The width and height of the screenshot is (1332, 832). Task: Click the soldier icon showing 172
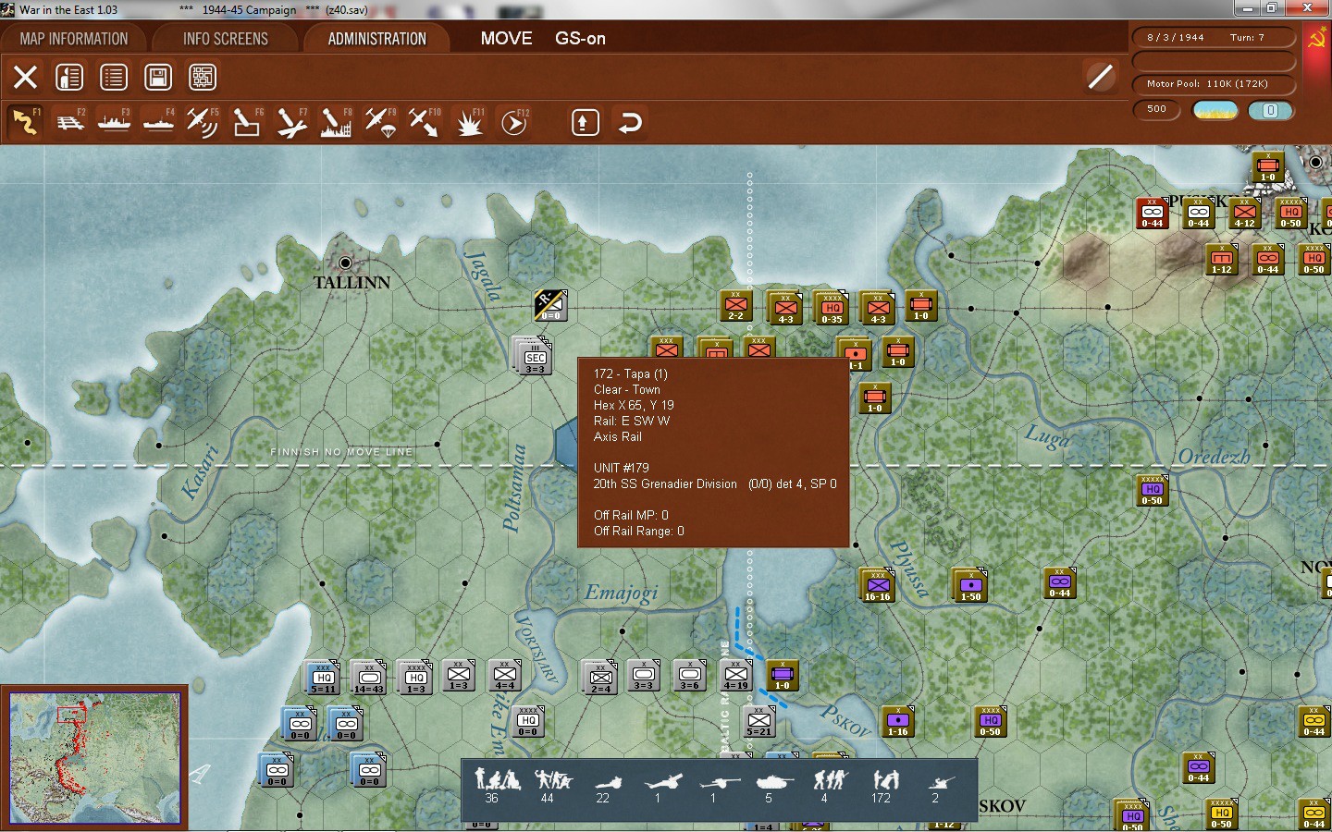point(885,779)
